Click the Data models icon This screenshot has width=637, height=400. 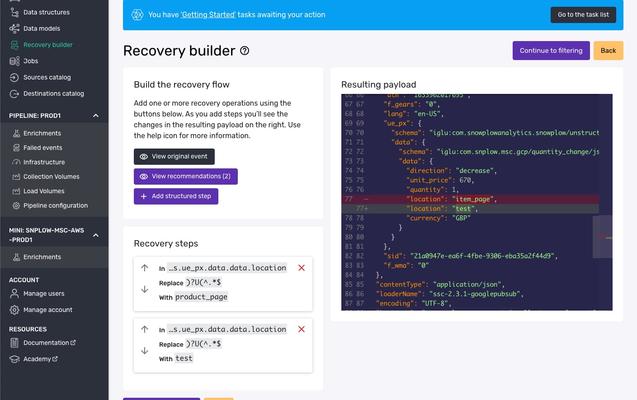[14, 28]
